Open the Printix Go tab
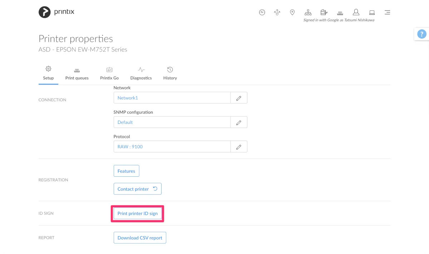This screenshot has height=254, width=429. [109, 73]
